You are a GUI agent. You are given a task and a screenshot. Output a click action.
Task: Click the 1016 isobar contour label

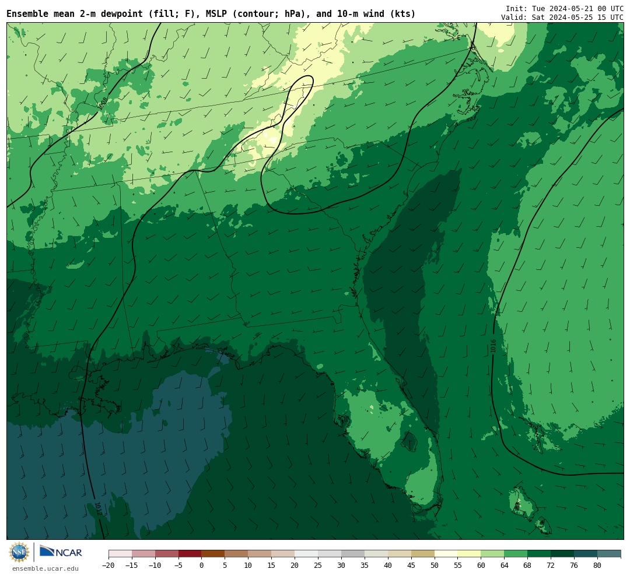493,346
